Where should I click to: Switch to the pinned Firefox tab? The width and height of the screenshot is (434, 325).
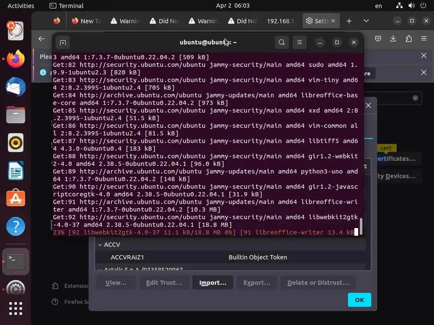(x=57, y=21)
